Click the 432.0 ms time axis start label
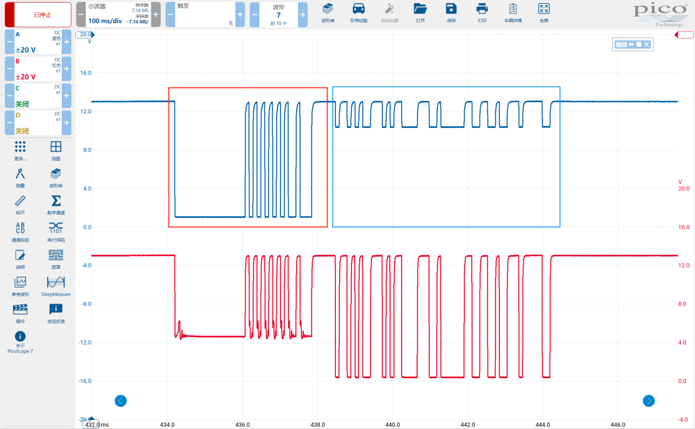Image resolution: width=695 pixels, height=429 pixels. click(97, 424)
